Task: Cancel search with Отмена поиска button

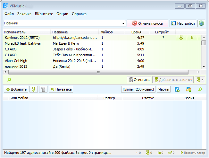Action: [x=147, y=23]
